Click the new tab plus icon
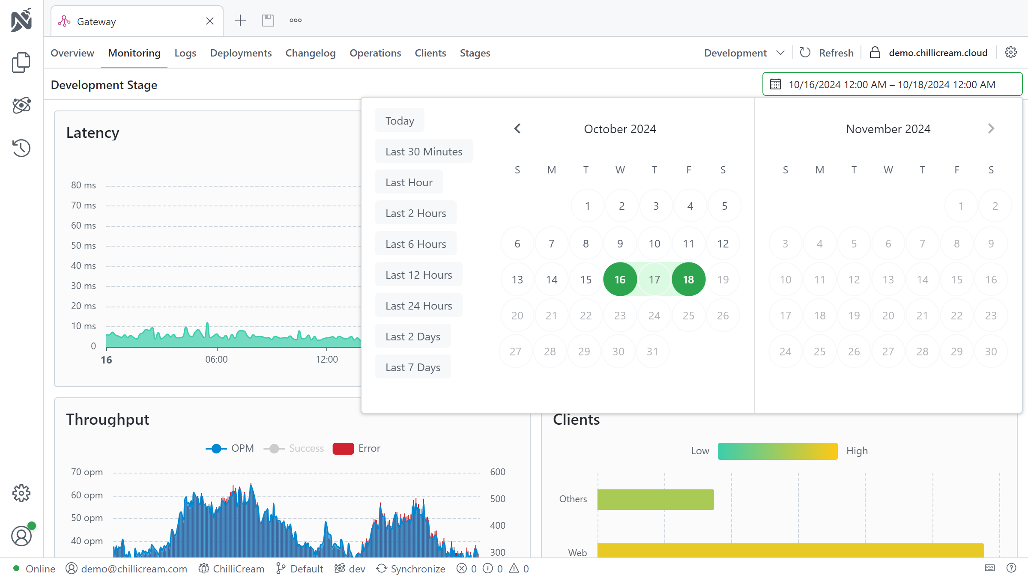This screenshot has width=1028, height=578. point(240,21)
